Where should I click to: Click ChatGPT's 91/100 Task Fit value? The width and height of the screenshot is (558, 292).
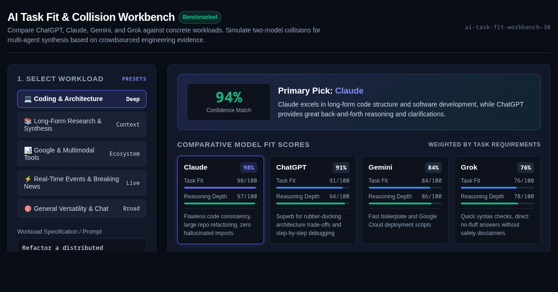(x=339, y=181)
